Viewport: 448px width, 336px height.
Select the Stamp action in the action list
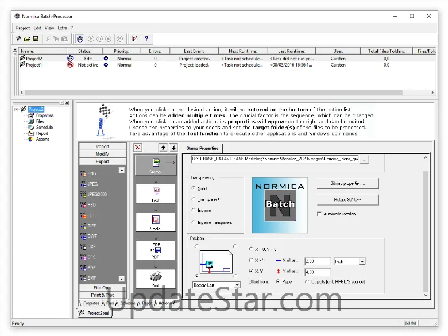155,165
